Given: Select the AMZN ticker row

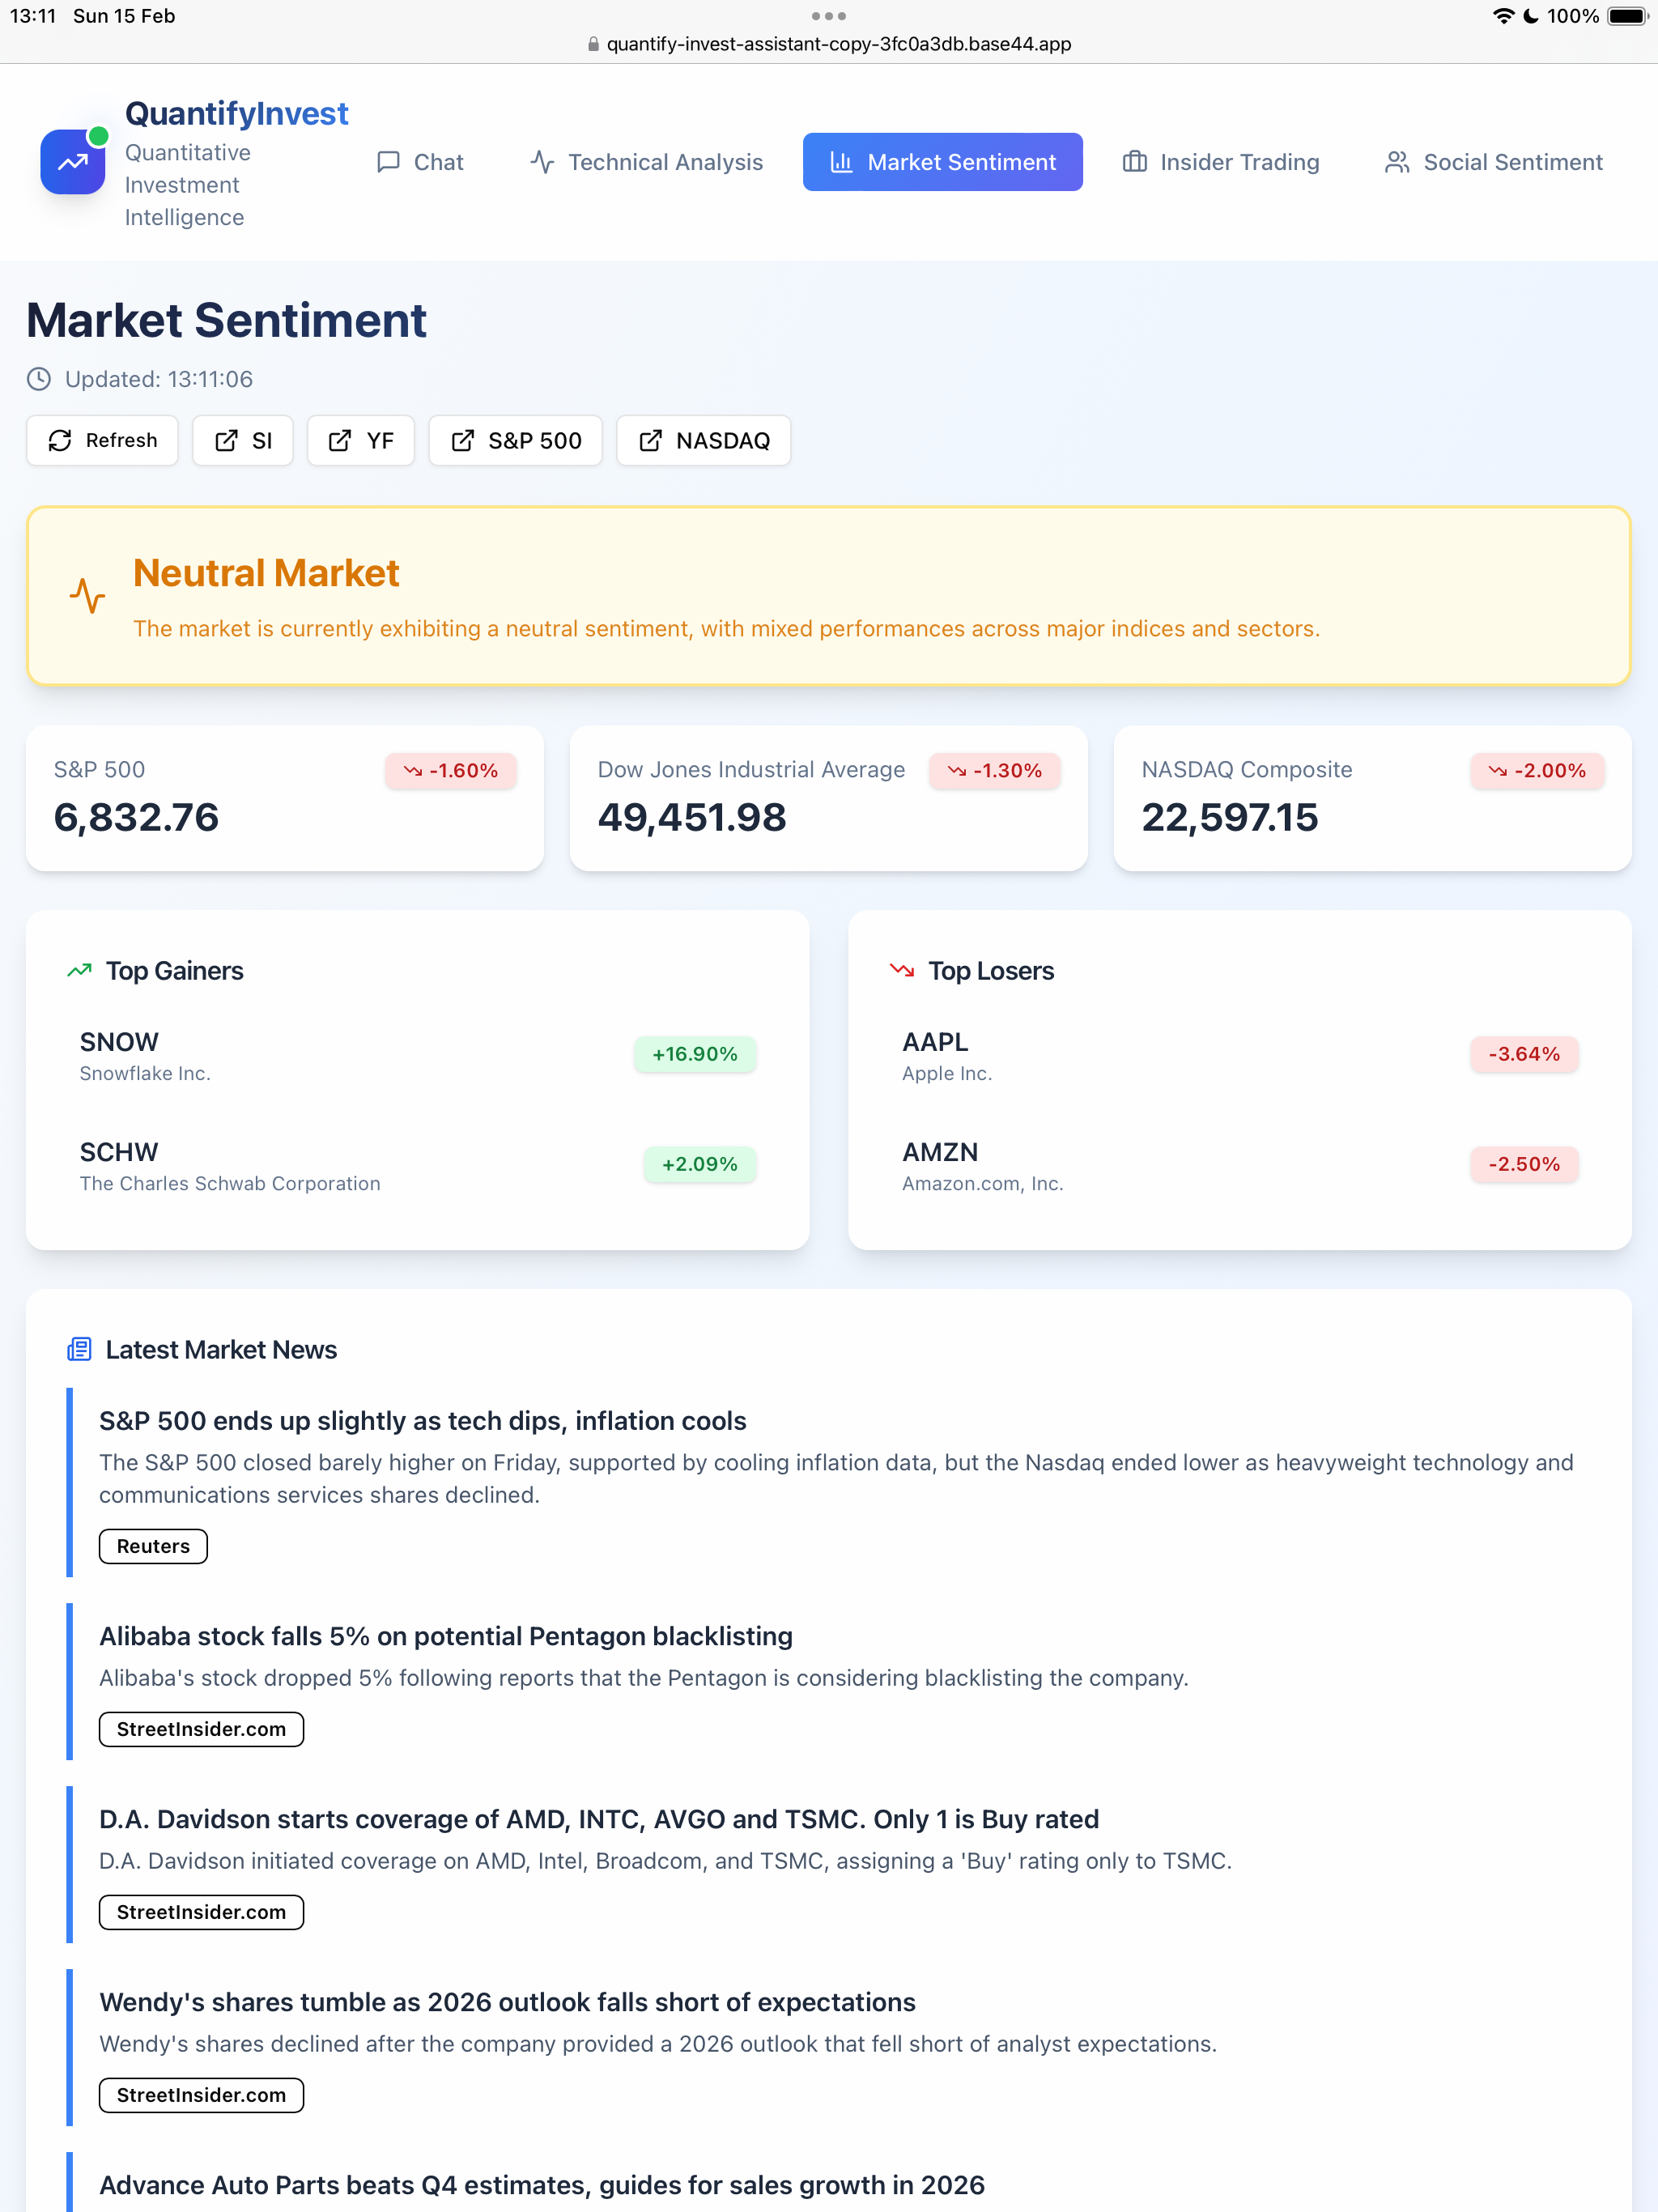Looking at the screenshot, I should (x=1240, y=1165).
